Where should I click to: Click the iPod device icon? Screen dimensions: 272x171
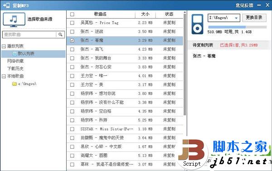pyautogui.click(x=197, y=24)
